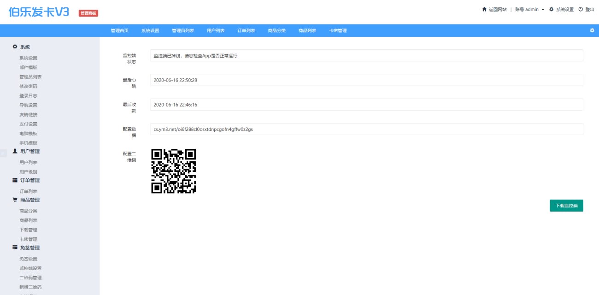Select 商品列表 in the sidebar
Viewport: 599px width, 295px height.
[x=28, y=220]
